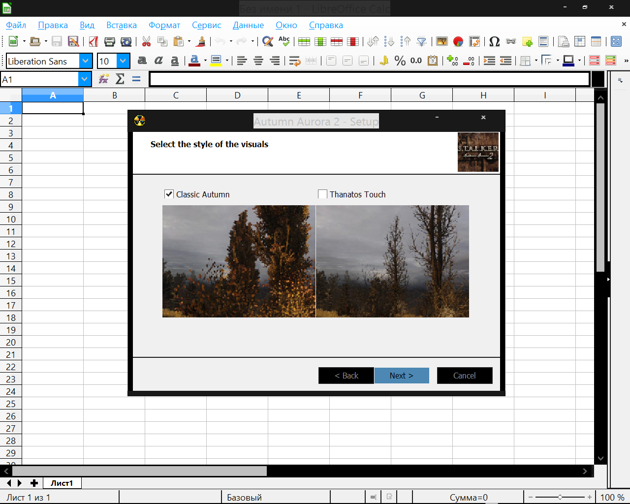The height and width of the screenshot is (504, 630).
Task: Click column header D in spreadsheet
Action: coord(237,95)
